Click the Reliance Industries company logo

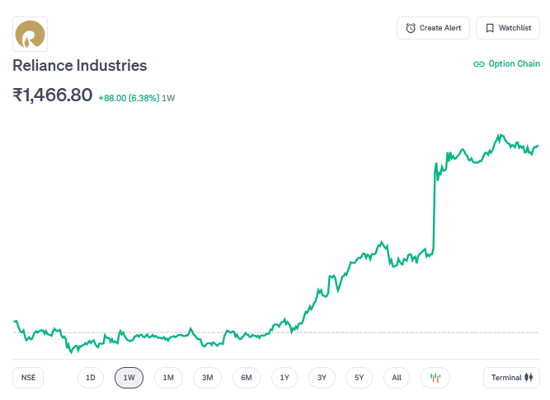(31, 34)
